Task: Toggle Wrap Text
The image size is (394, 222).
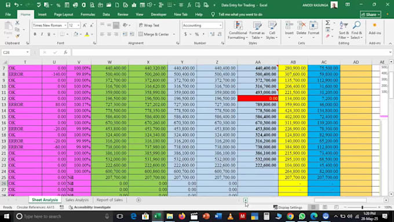Action: pyautogui.click(x=149, y=26)
